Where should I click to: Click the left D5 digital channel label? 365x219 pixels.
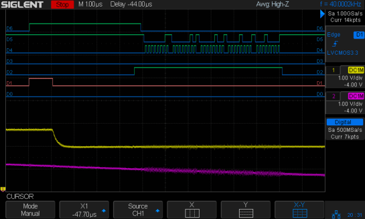(x=9, y=39)
